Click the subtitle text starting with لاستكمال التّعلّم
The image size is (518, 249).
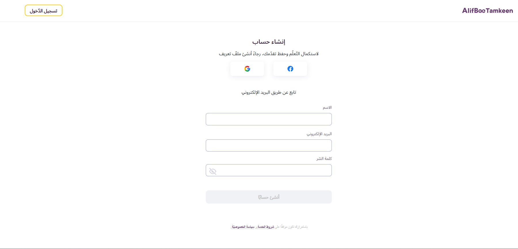(x=268, y=54)
